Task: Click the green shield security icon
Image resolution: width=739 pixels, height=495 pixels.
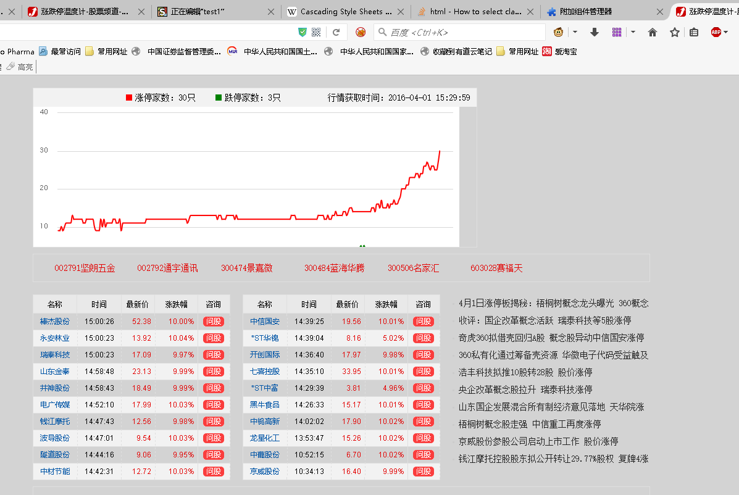Action: (x=303, y=32)
